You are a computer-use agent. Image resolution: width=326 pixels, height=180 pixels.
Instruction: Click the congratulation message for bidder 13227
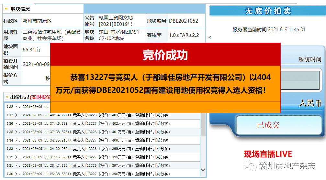coord(163,84)
